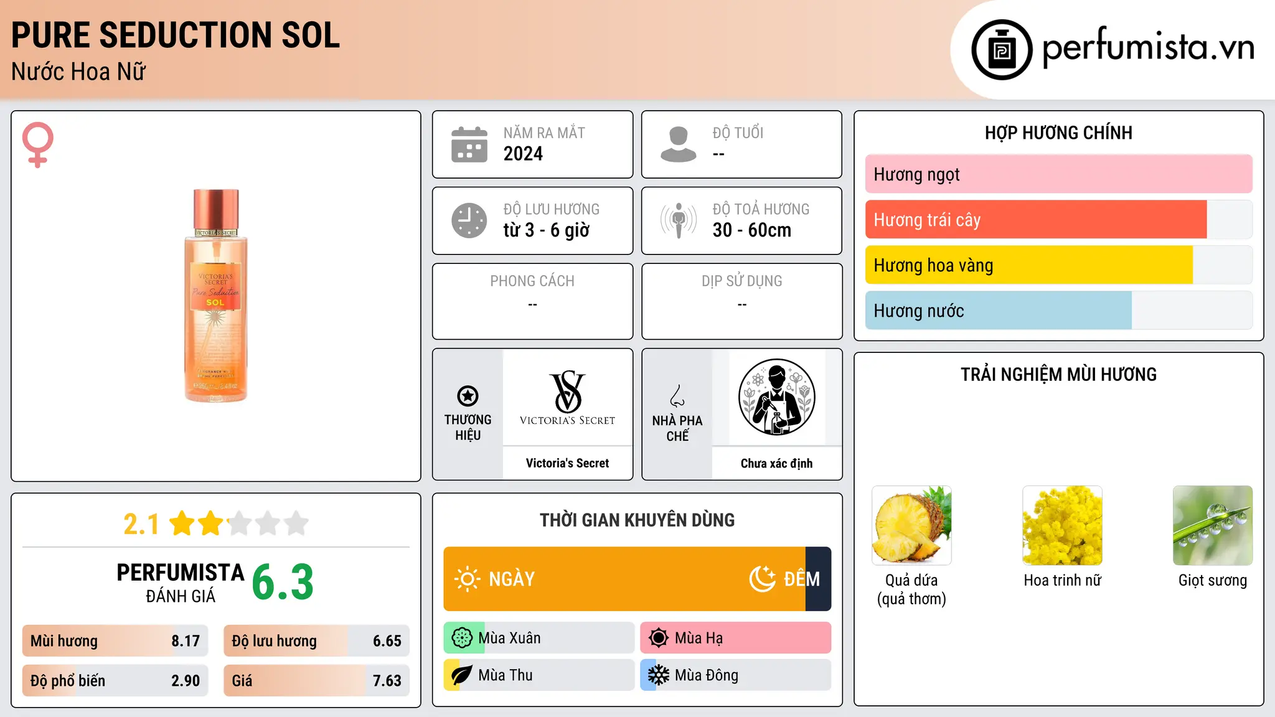Click the Nước Hoa Nữ subtitle

78,72
